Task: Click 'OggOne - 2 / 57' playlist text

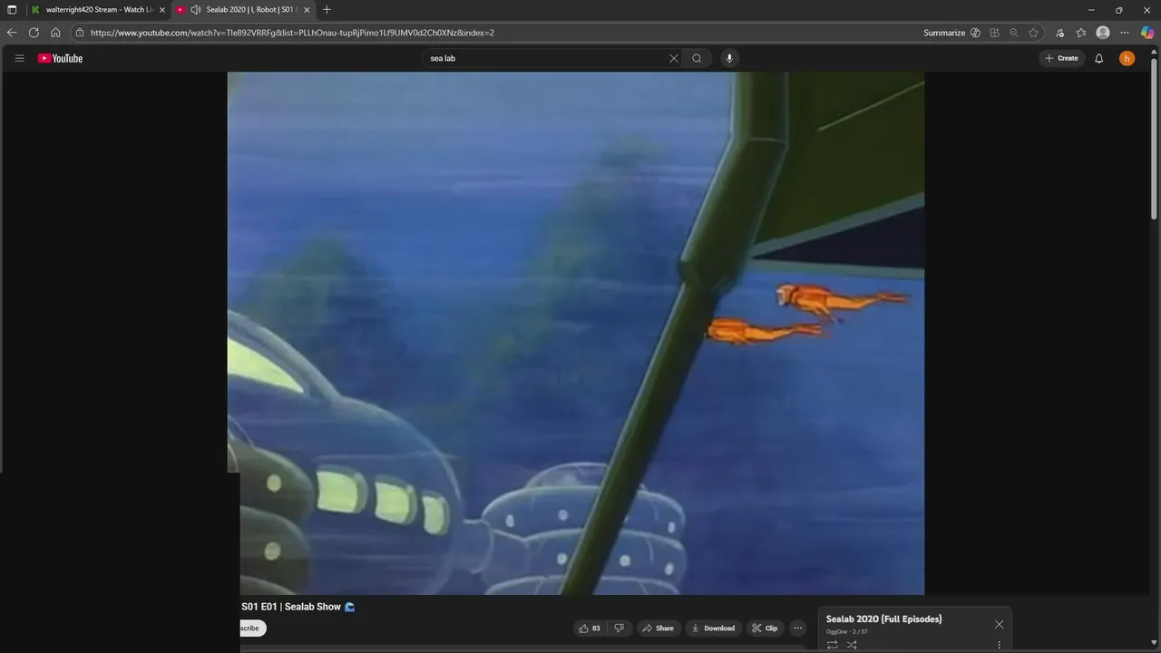Action: pos(847,632)
